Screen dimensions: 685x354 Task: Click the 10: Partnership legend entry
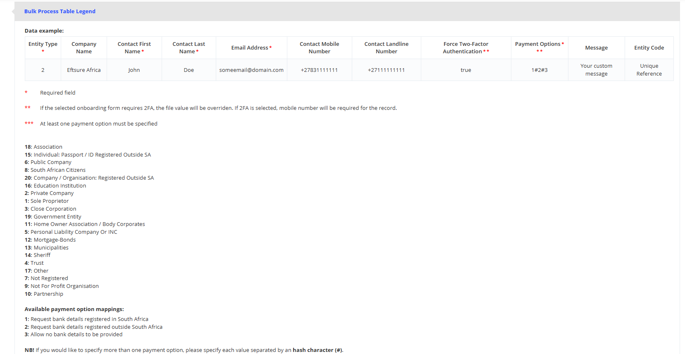tap(44, 294)
